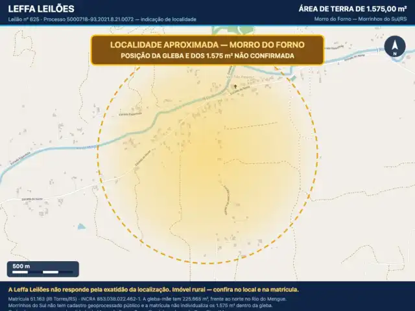Click the 'Matrícula 61.163 (RI Torres/RS)' line
The width and height of the screenshot is (415, 311).
click(147, 299)
